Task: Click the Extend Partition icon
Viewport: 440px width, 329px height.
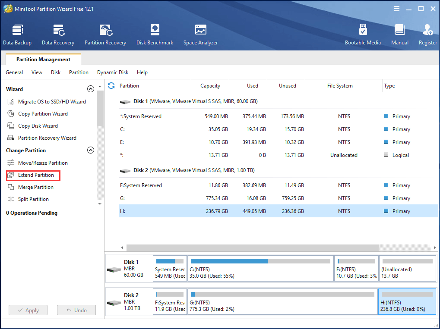Action: click(x=11, y=175)
